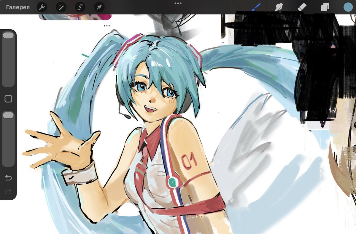
Task: Open the Галерея gallery
Action: click(x=18, y=7)
